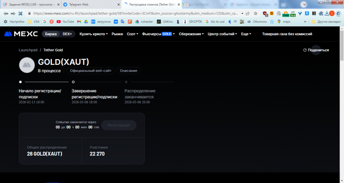344x183 pixels.
Task: Click the Описание button
Action: 129,71
